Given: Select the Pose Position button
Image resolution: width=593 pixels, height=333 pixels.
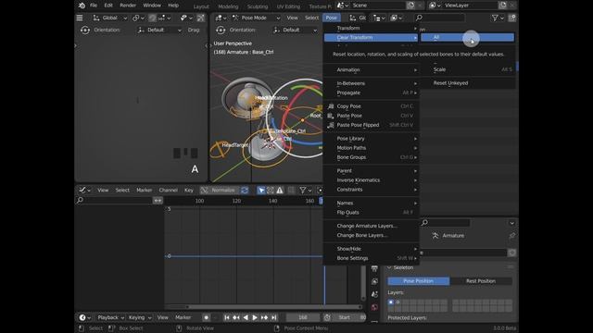Looking at the screenshot, I should tap(418, 281).
